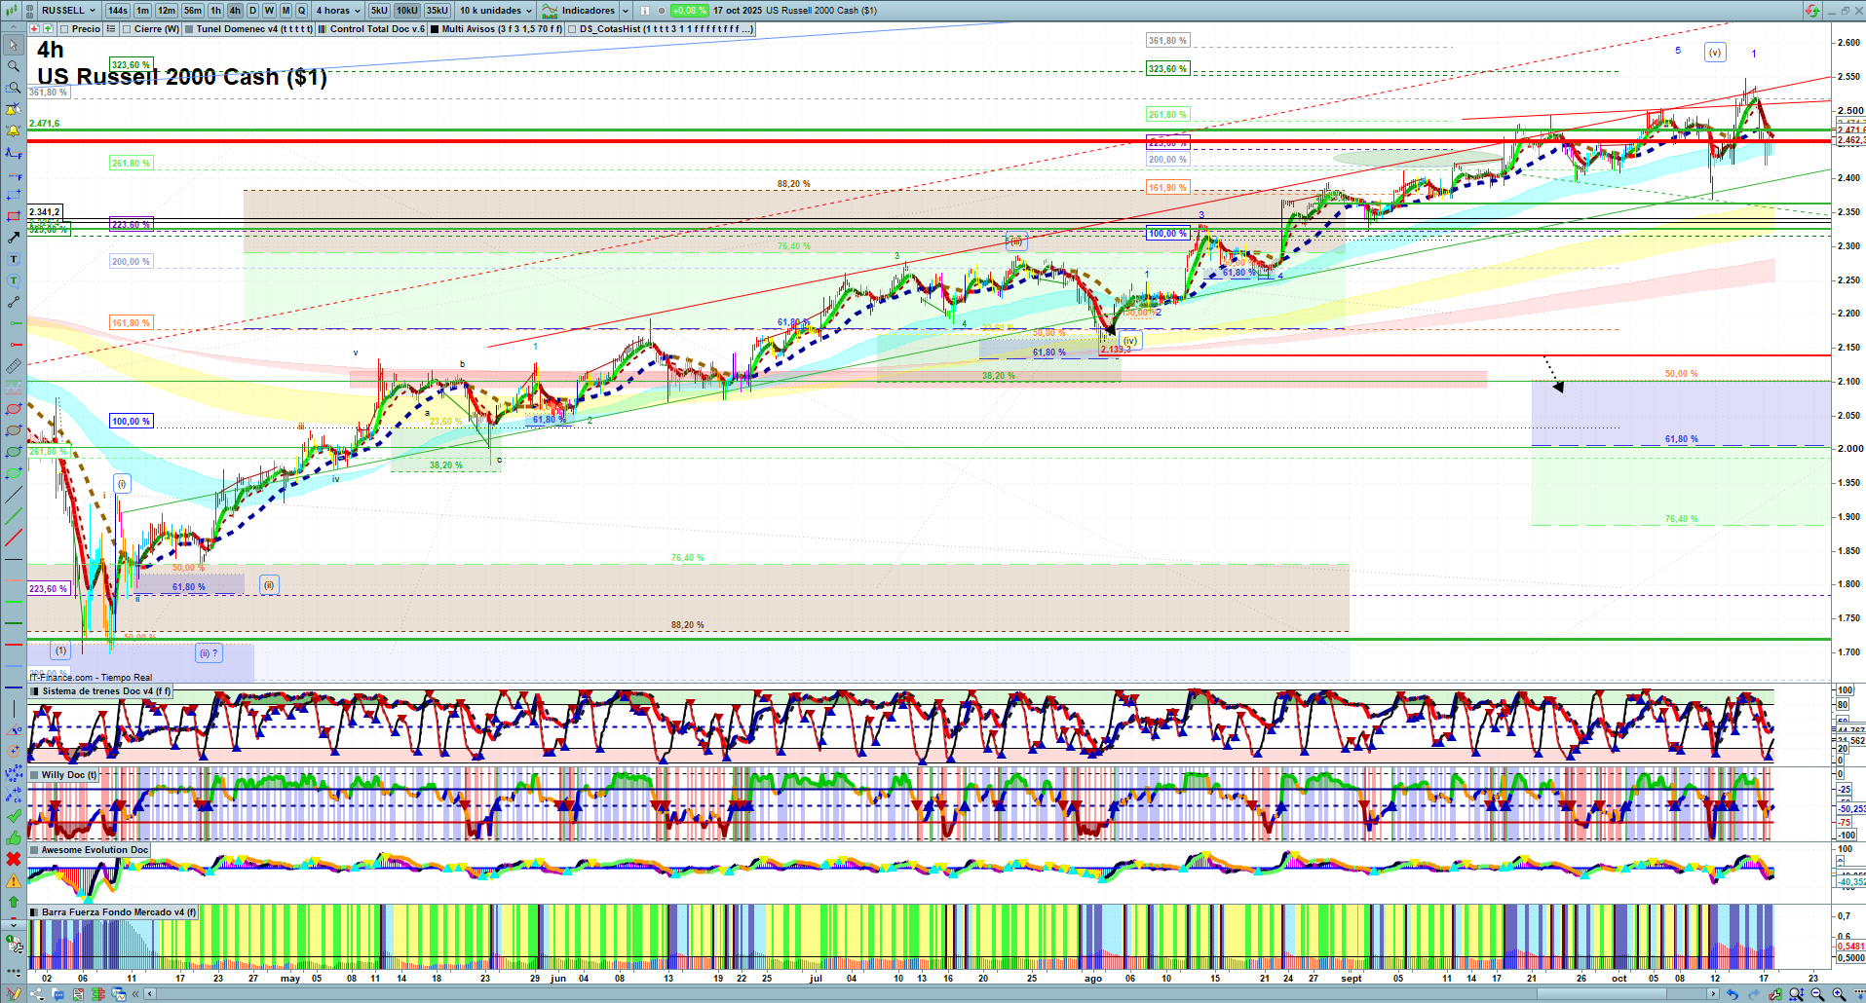Click the undo arrow in bottom toolbar

click(1732, 994)
